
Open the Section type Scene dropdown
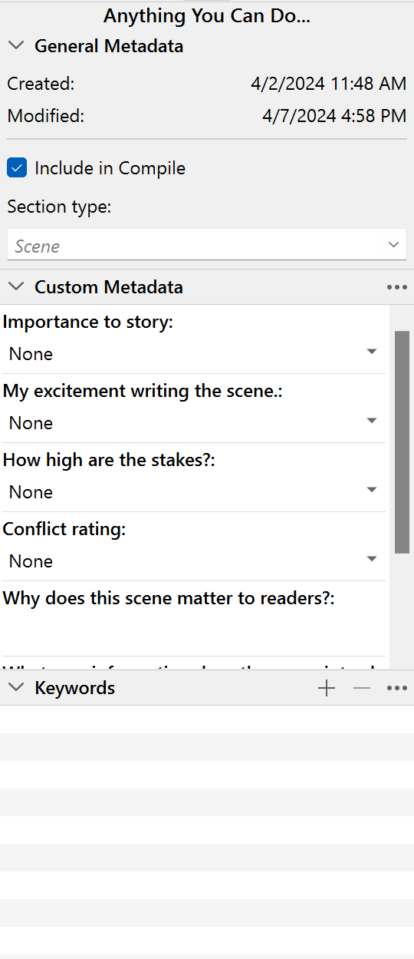[207, 245]
